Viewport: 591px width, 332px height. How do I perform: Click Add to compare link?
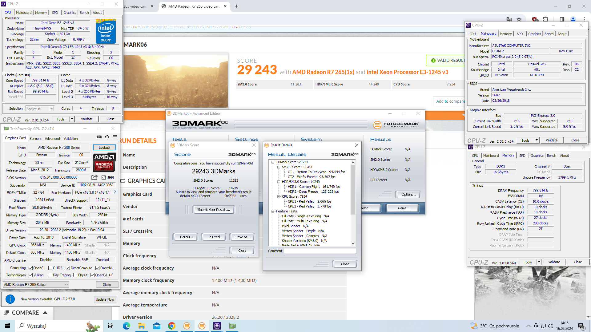[x=450, y=101]
